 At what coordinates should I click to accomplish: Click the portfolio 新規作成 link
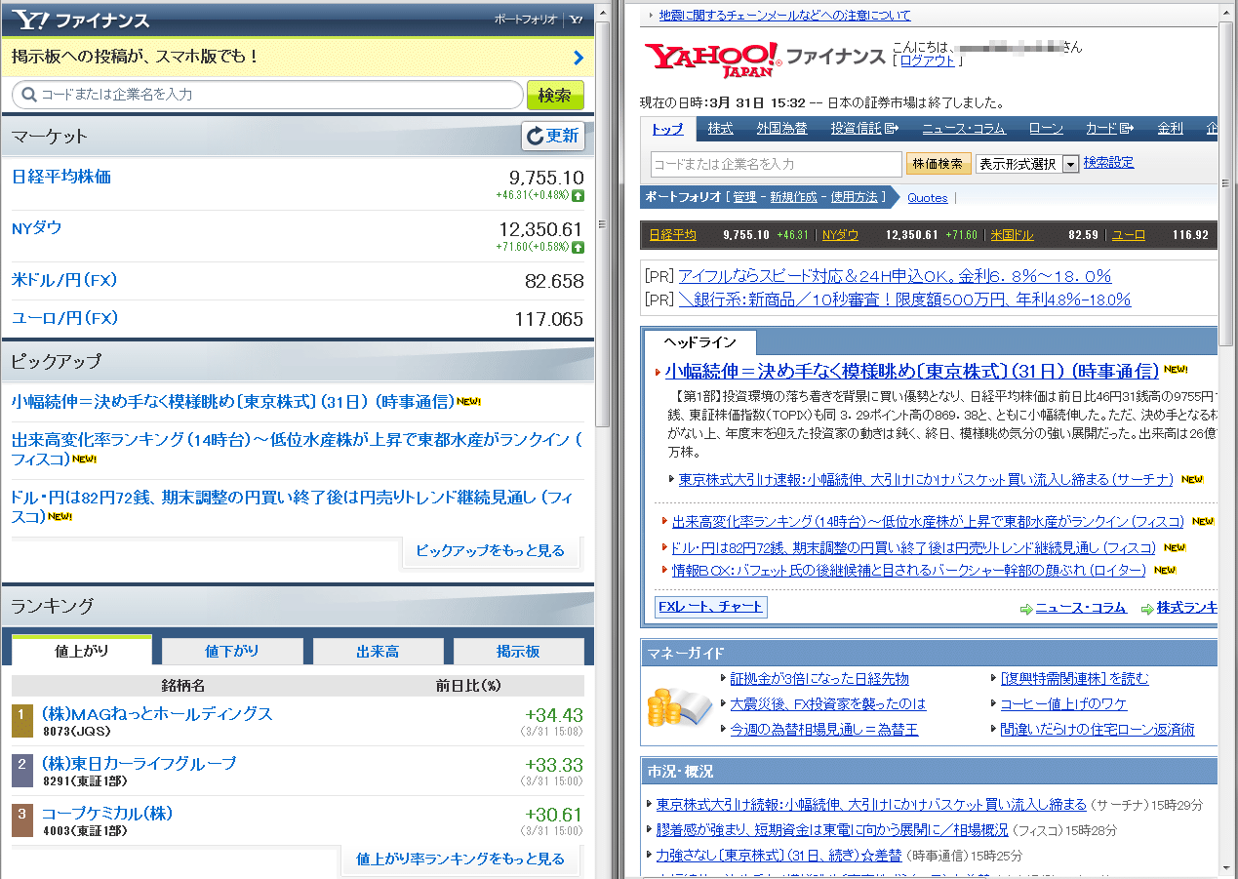click(793, 198)
